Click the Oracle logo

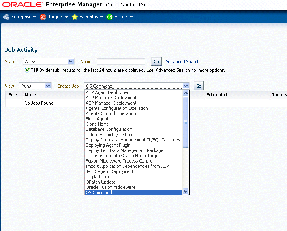pyautogui.click(x=22, y=4)
